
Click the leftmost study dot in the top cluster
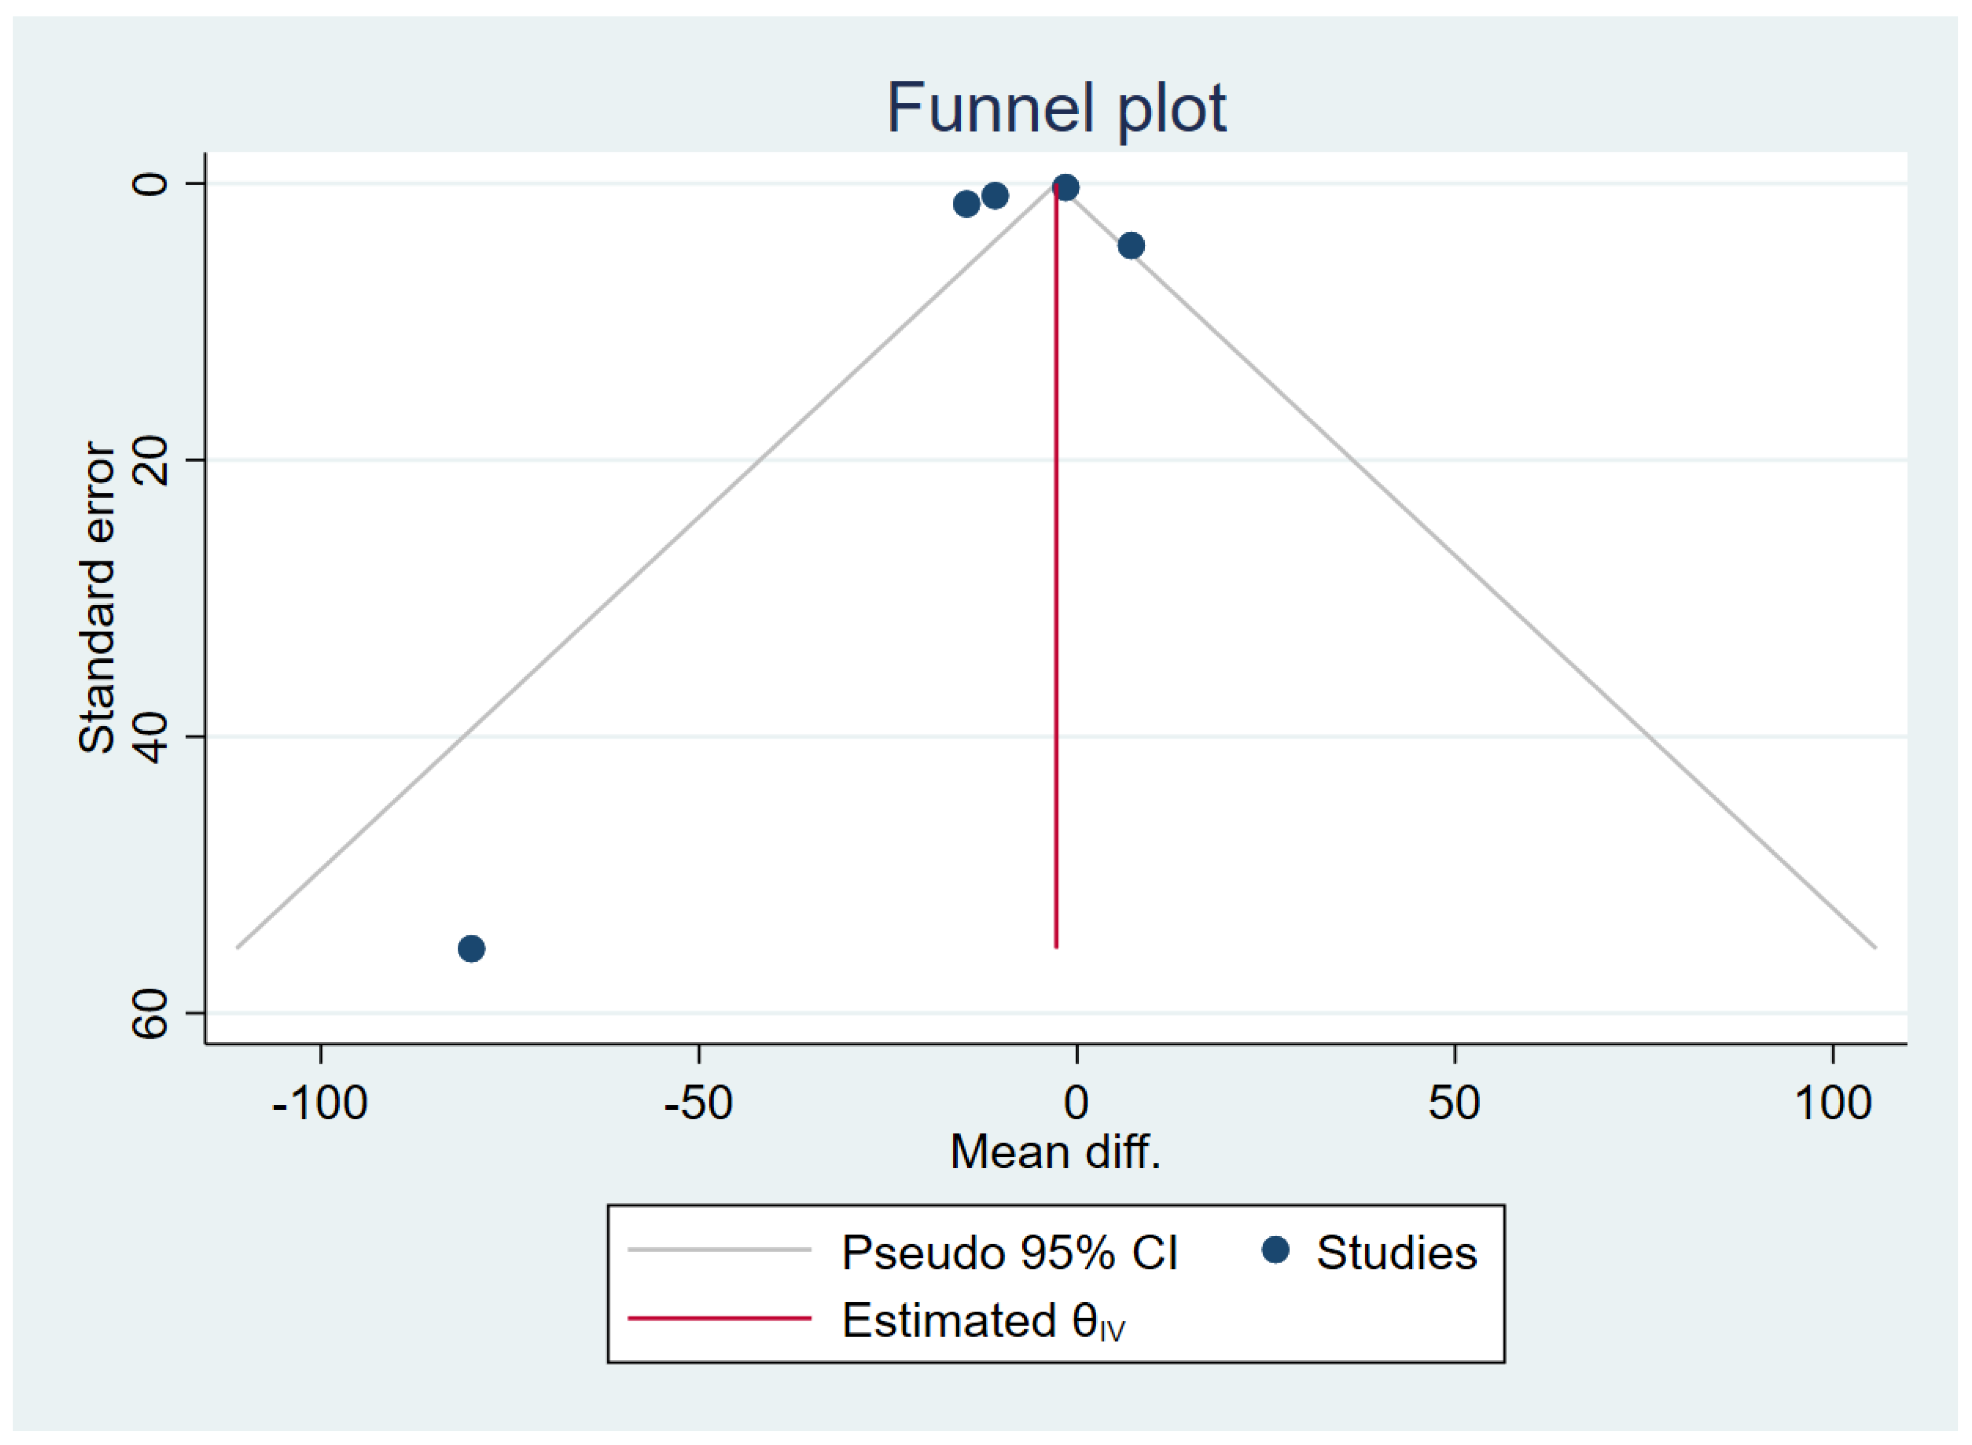coord(966,204)
